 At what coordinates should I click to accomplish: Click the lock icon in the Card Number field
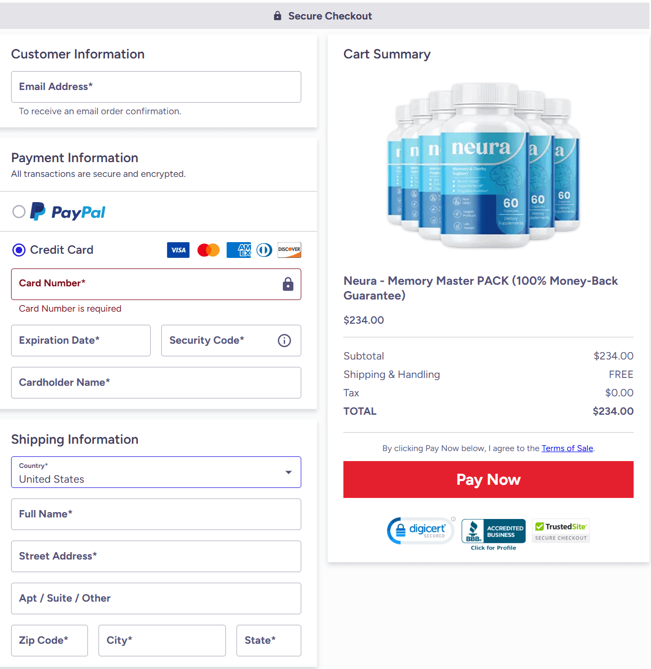[288, 284]
